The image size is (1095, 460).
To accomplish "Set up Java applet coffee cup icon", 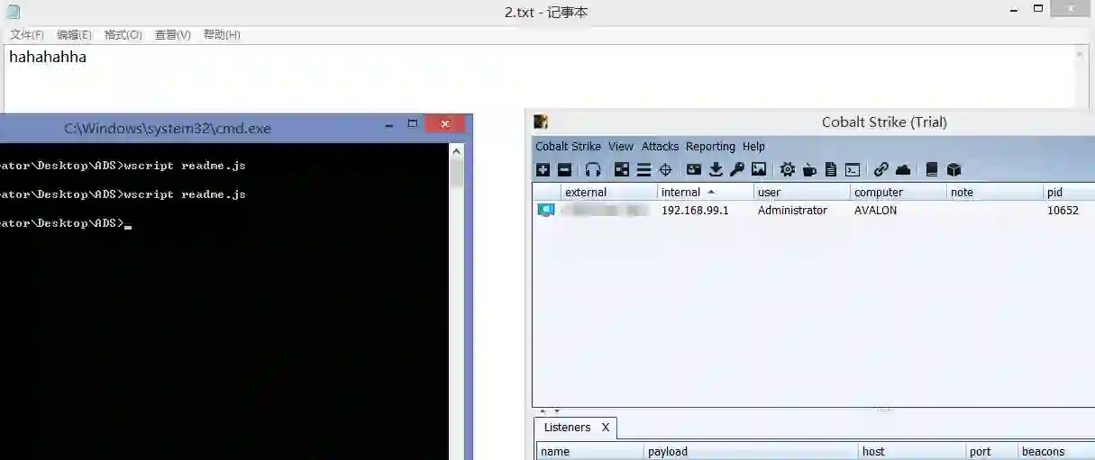I will [809, 169].
